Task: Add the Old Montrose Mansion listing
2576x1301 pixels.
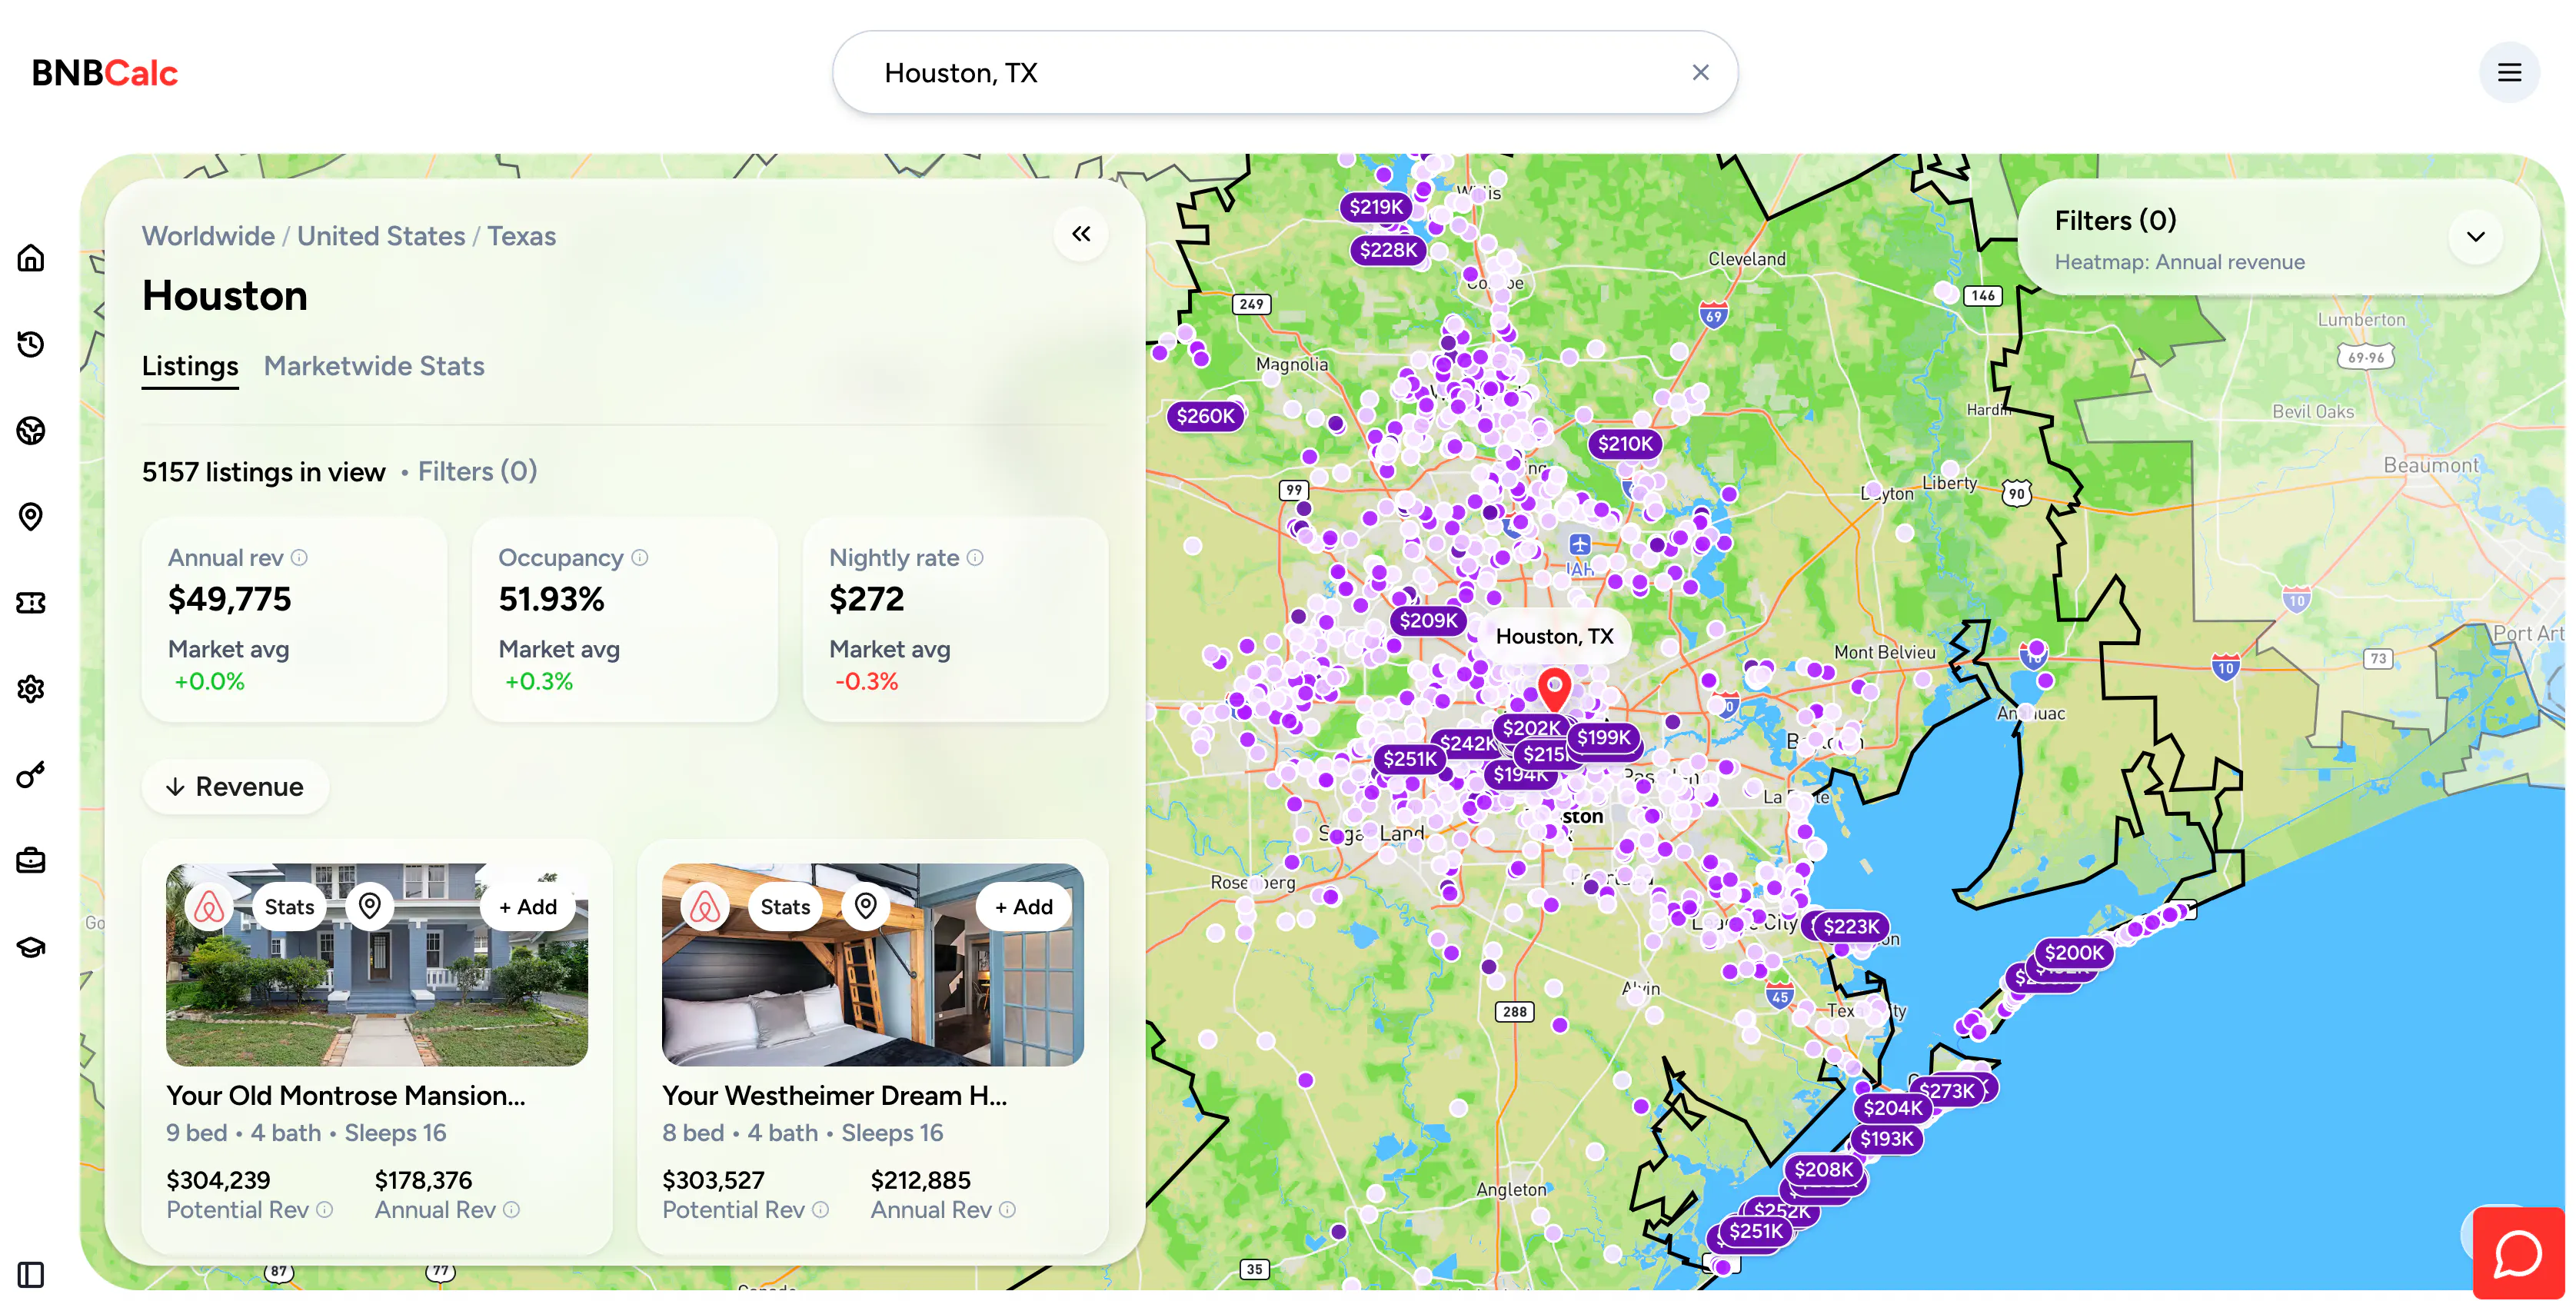Action: point(527,907)
